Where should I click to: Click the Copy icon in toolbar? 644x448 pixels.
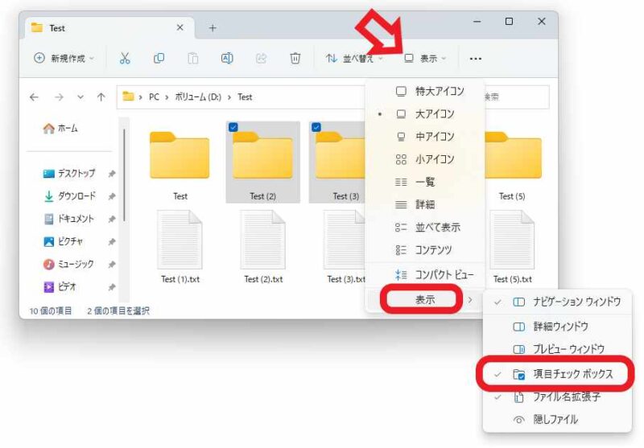159,58
